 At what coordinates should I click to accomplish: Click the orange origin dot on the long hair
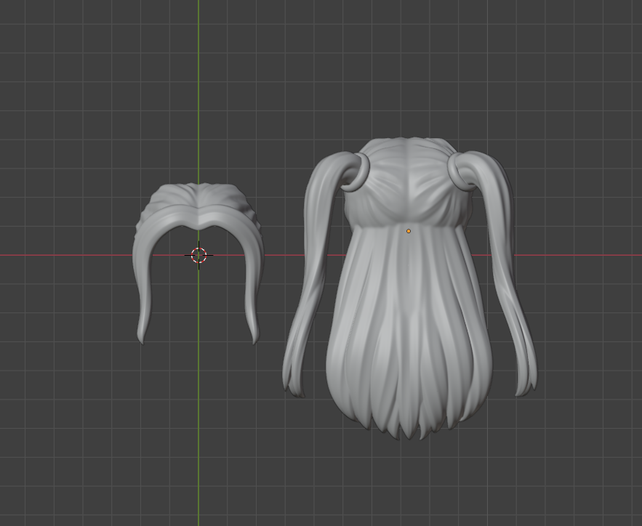point(409,231)
